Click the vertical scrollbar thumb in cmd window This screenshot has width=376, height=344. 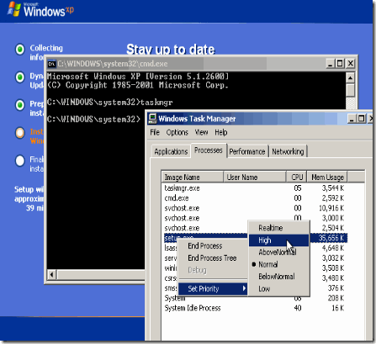(x=350, y=90)
